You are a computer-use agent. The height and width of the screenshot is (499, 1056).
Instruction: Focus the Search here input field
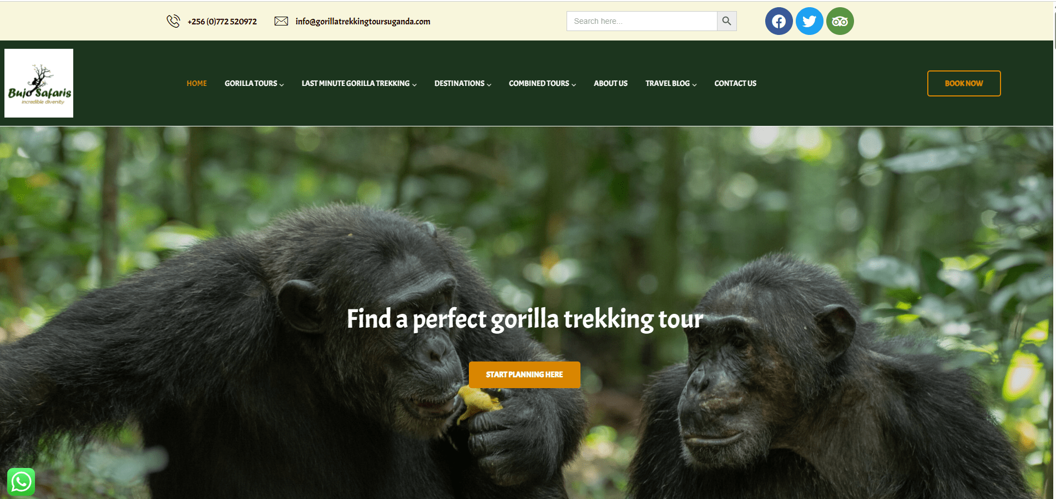(642, 21)
